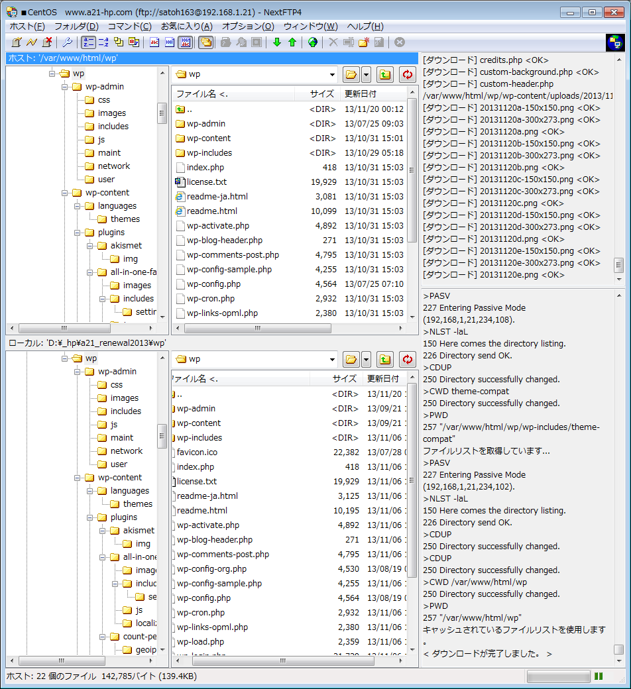
Task: Toggle sort by extension mode
Action: pyautogui.click(x=104, y=42)
